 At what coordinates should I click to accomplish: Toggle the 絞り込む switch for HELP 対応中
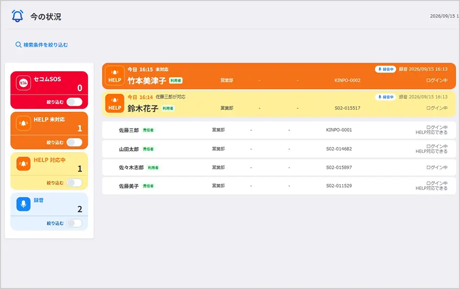coord(74,183)
